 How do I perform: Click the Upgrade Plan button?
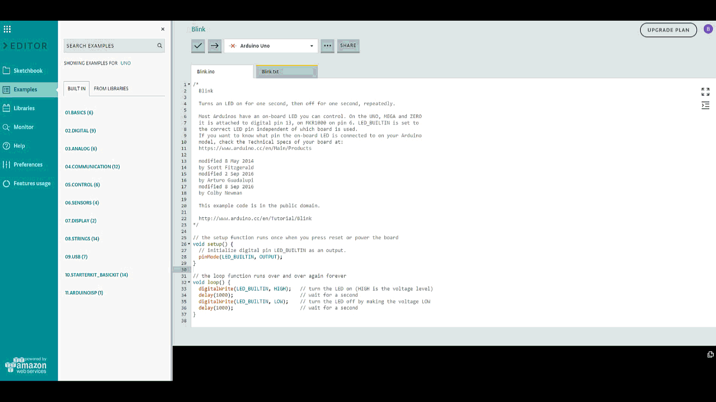(x=668, y=30)
